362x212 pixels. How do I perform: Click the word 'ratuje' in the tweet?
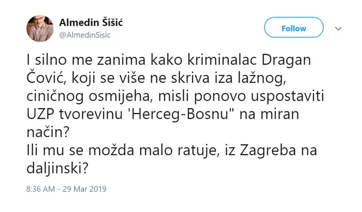click(199, 151)
